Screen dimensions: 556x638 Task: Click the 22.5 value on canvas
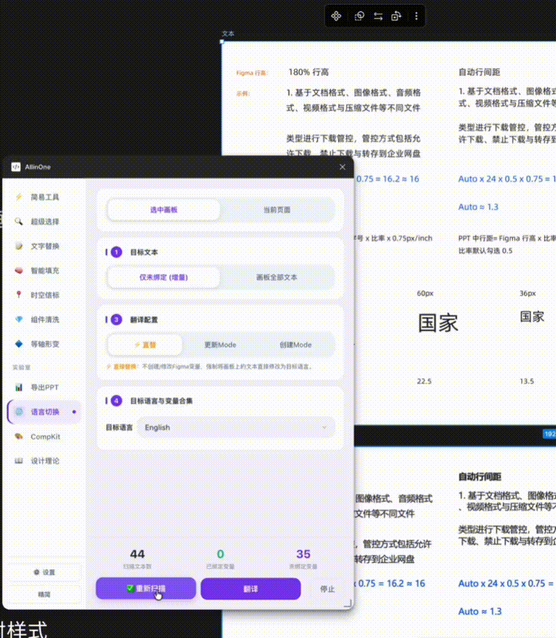pos(424,382)
